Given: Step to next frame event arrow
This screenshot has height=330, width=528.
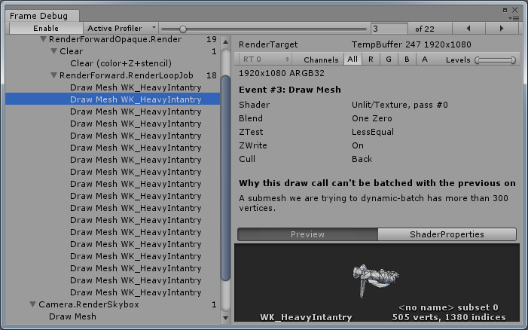Looking at the screenshot, I should 500,28.
